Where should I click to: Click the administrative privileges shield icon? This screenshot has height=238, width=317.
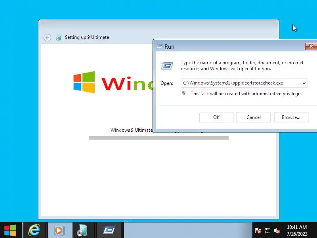184,93
